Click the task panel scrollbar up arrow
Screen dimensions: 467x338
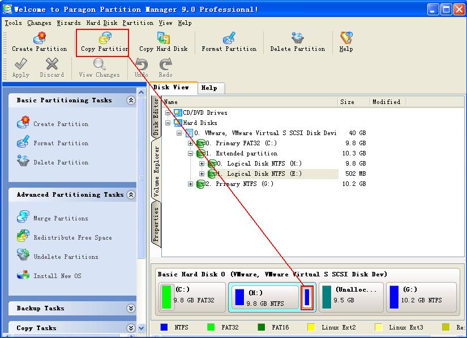[x=141, y=92]
